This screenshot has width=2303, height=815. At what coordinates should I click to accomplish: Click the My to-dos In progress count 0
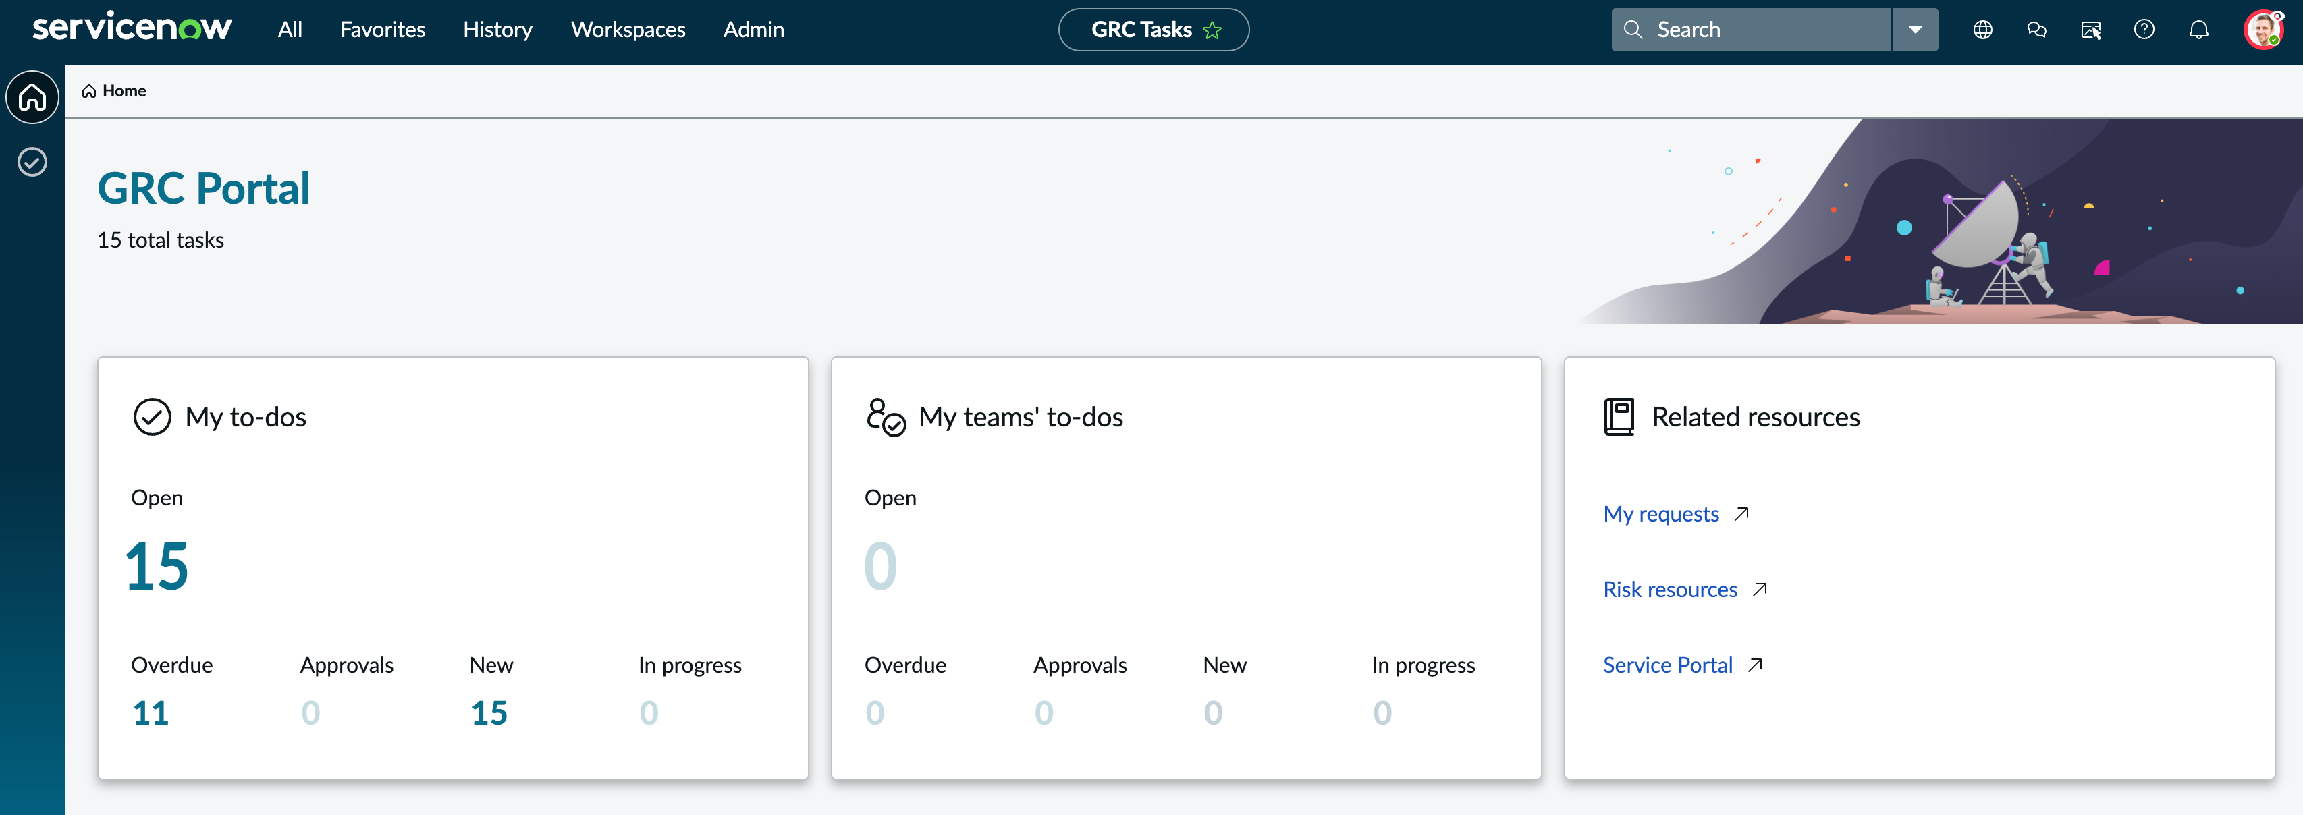point(649,712)
